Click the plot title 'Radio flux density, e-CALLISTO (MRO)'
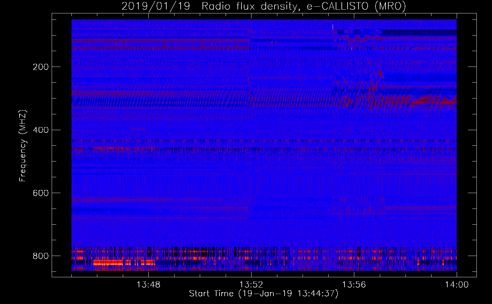Screen dimensions: 492x304 [x=303, y=6]
